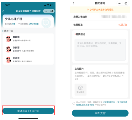Focus the 病情描述 text area
This screenshot has height=120, width=132.
pyautogui.click(x=100, y=50)
